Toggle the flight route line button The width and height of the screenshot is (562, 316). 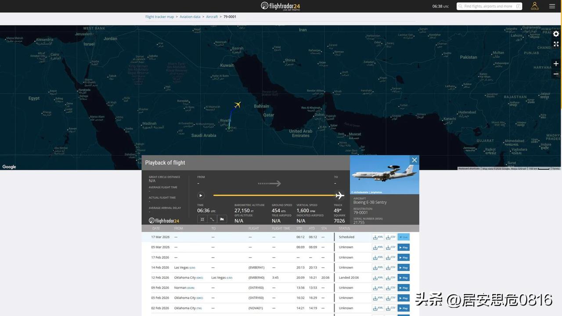coord(212,219)
